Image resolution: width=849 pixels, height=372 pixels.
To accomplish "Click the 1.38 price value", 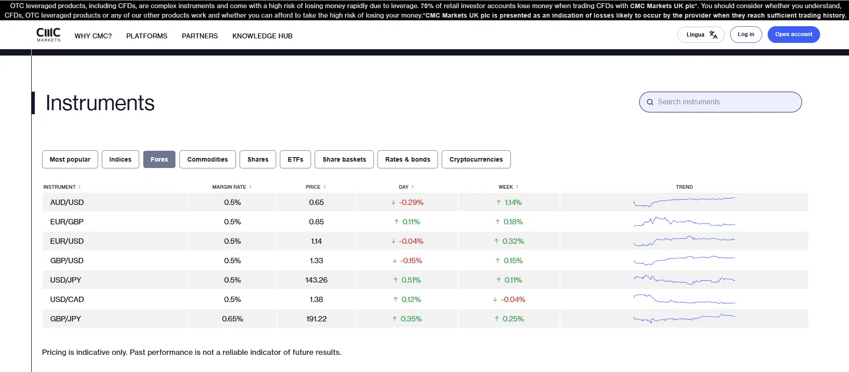I will pyautogui.click(x=316, y=299).
